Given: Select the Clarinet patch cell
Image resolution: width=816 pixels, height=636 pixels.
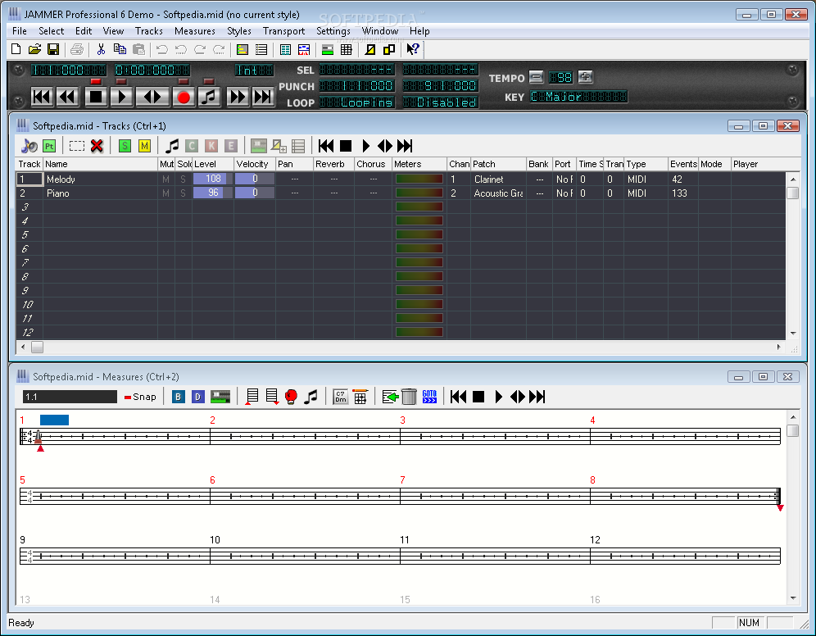Looking at the screenshot, I should (498, 179).
